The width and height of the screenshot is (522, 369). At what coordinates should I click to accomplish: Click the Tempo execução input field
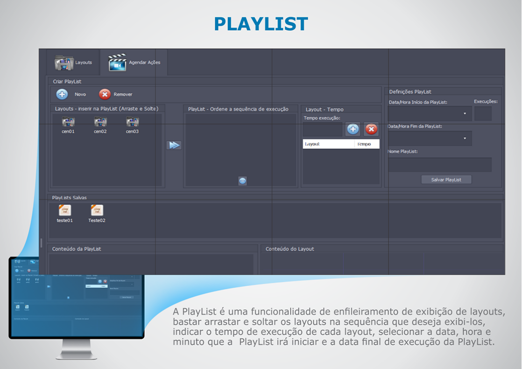click(323, 129)
